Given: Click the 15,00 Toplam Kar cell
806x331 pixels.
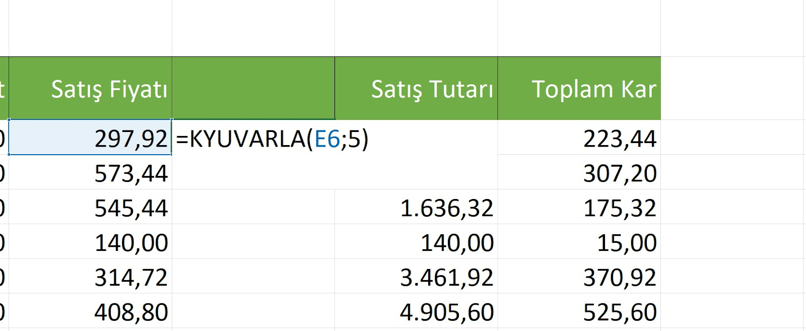Looking at the screenshot, I should click(x=579, y=242).
